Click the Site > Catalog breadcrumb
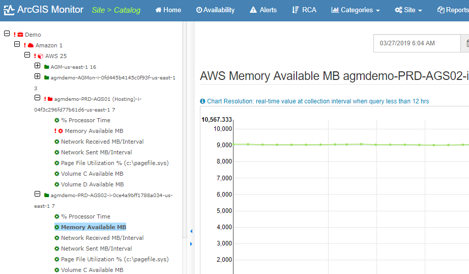The height and width of the screenshot is (274, 469). pyautogui.click(x=116, y=10)
